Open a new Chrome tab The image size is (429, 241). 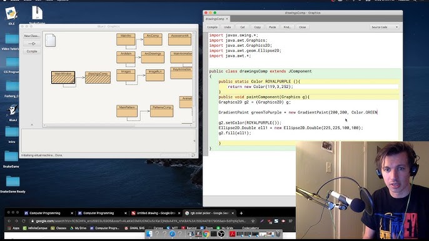click(x=241, y=213)
